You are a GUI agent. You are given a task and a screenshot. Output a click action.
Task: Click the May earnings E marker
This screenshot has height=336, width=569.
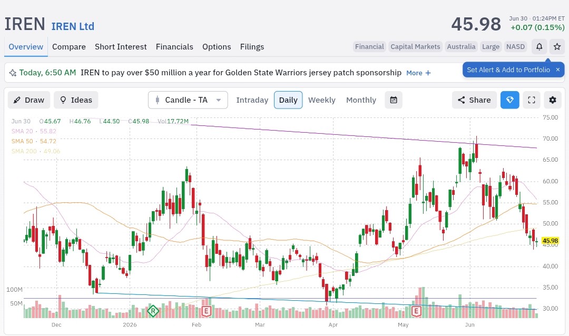[416, 311]
